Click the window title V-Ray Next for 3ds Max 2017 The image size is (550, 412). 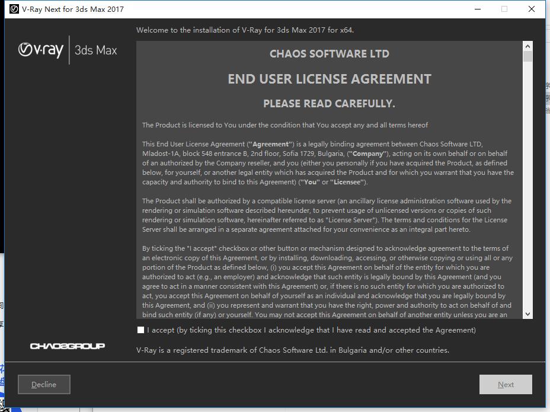coord(73,9)
